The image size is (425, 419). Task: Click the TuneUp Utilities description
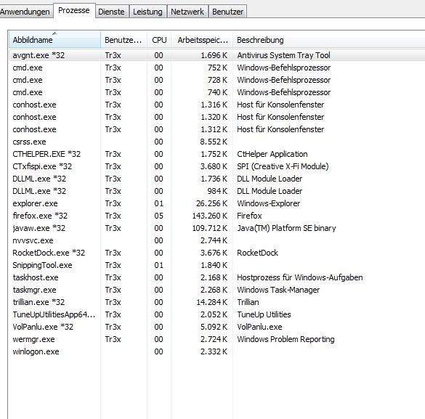264,314
